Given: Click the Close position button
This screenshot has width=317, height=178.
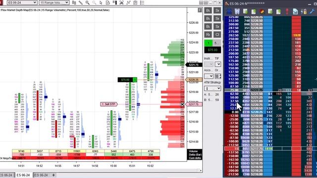Looking at the screenshot, I should coord(217,35).
